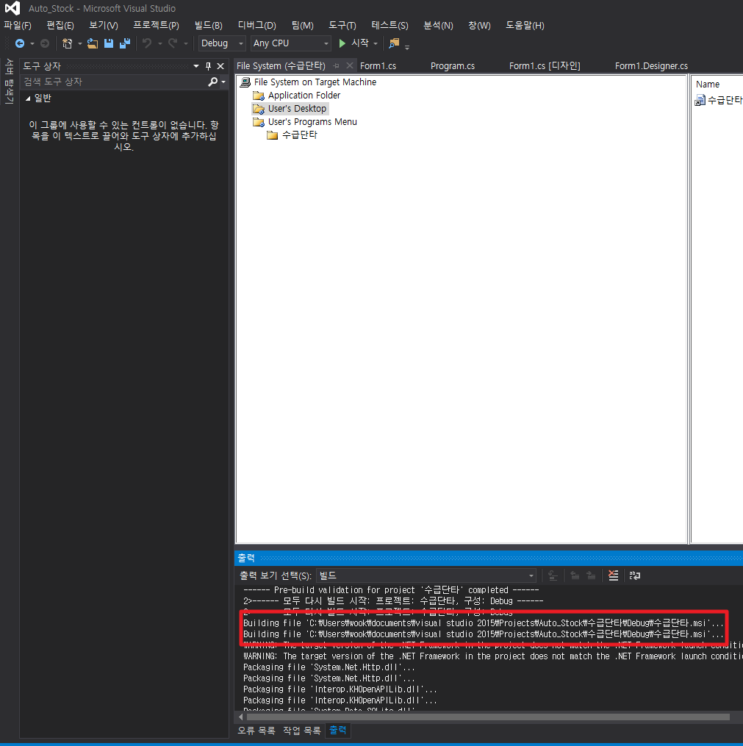Switch to the Form1.Designer.cs tab

click(651, 65)
